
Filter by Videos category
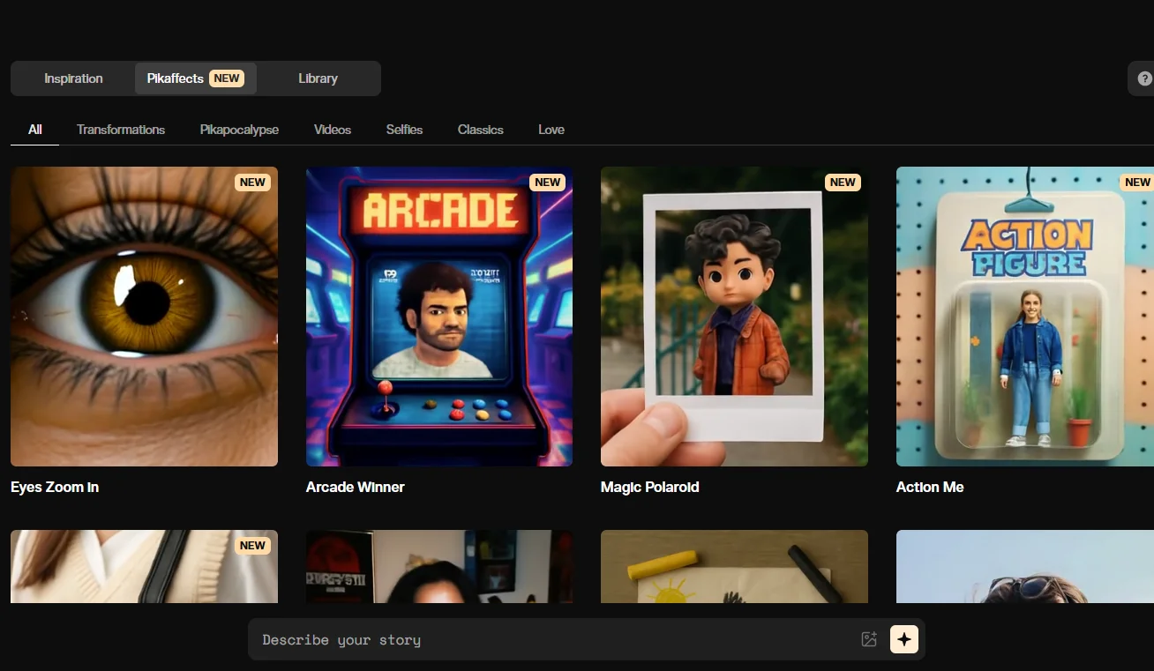point(333,130)
